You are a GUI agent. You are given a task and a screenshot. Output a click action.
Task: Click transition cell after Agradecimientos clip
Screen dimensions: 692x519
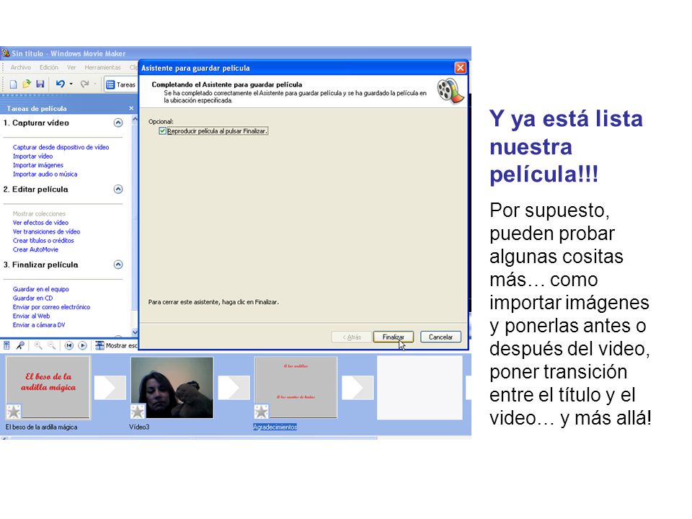click(x=358, y=388)
